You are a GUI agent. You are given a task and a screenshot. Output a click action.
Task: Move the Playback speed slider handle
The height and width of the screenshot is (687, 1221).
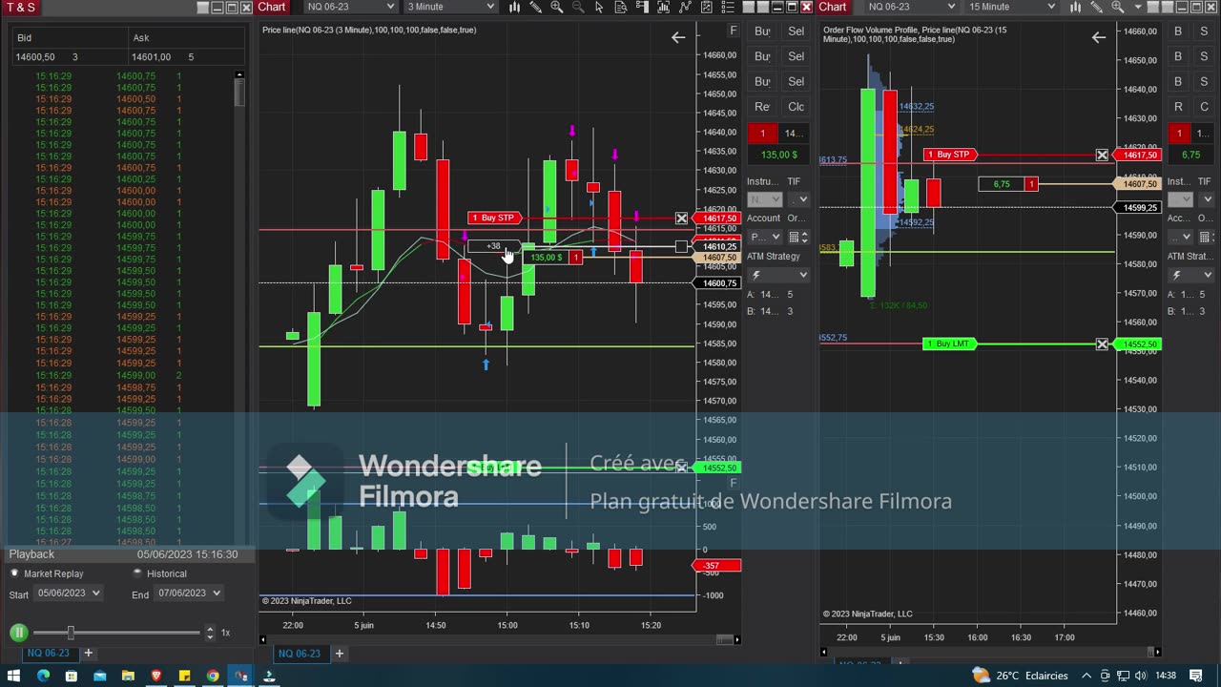(70, 632)
